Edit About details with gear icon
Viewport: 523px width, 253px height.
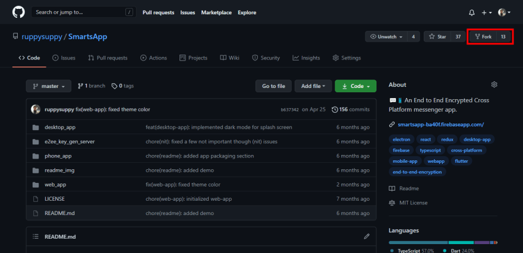(494, 85)
